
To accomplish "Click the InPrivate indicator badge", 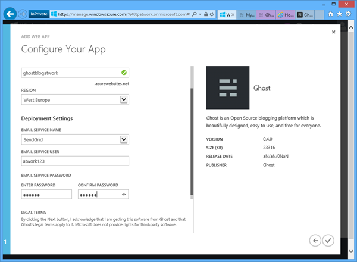I will [39, 14].
